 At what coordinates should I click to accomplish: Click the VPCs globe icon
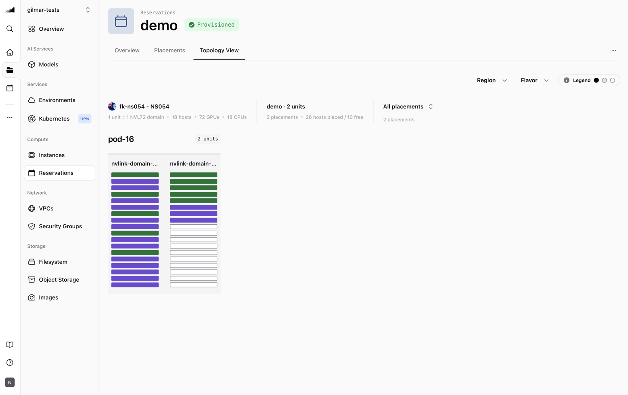click(32, 209)
